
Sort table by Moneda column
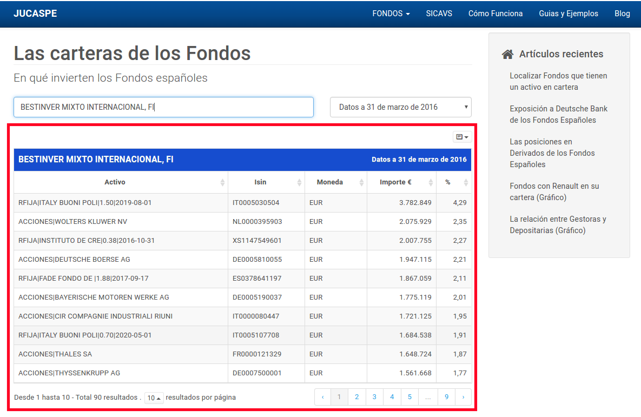336,182
